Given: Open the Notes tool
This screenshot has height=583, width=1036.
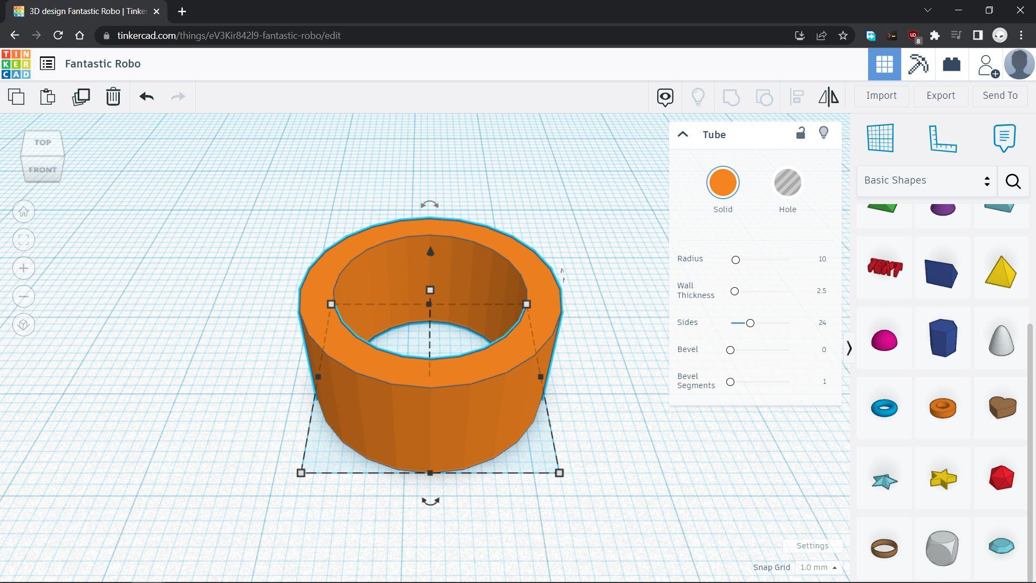Looking at the screenshot, I should pos(1004,138).
